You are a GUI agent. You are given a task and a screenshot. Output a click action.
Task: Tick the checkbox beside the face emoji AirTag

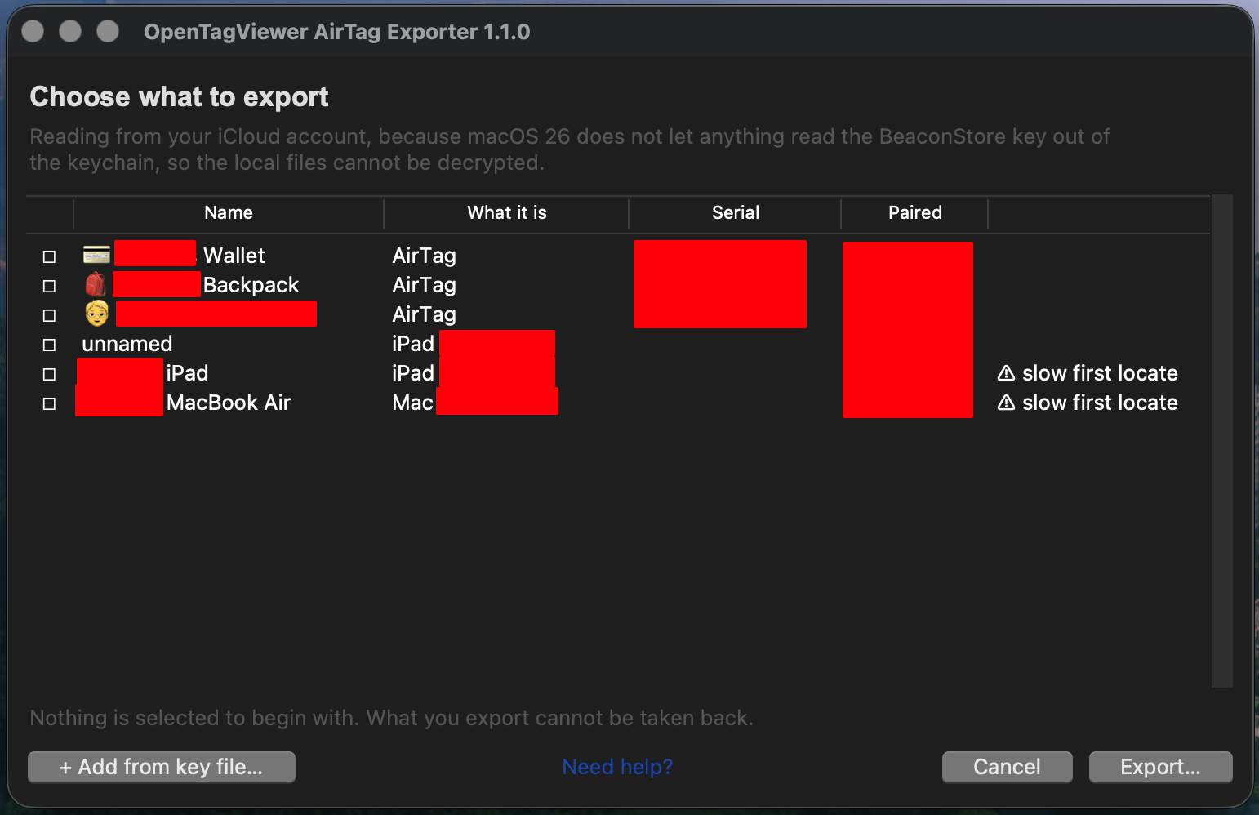(x=49, y=315)
